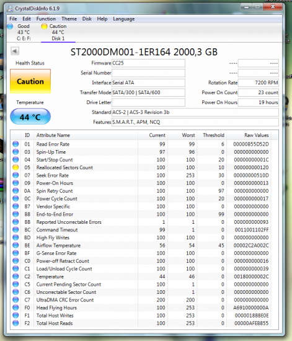Click the Rotation Rate field 7200 RPM
The image size is (292, 341).
(x=258, y=82)
